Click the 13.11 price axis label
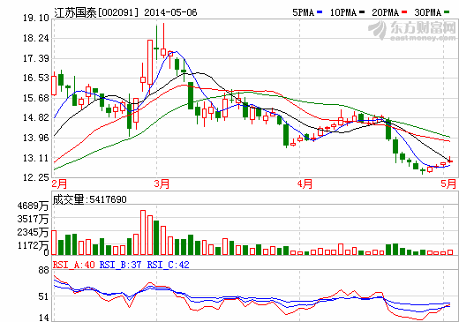 click(x=36, y=158)
